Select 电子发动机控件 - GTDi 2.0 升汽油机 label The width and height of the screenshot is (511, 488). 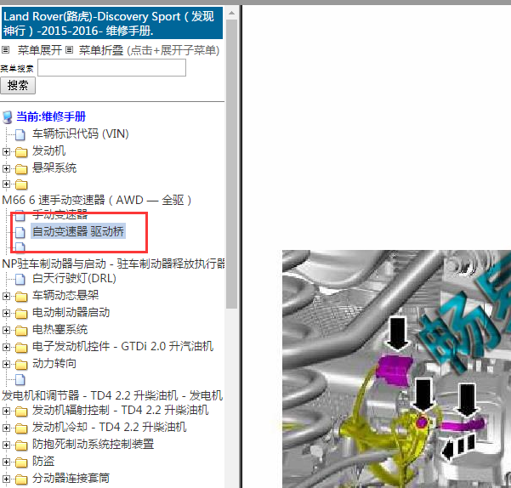pos(123,346)
